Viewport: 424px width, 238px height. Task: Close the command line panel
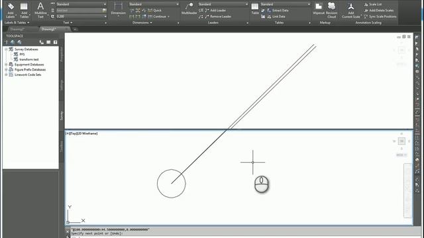tap(68, 231)
